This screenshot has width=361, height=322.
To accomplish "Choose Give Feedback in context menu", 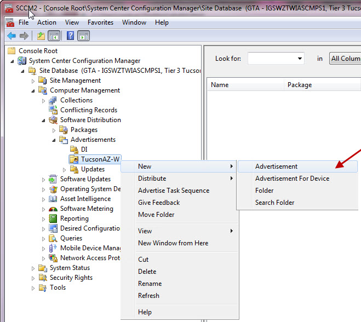I will pos(179,203).
